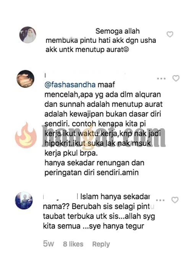Click the flame logo of the hangat.com watermark
This screenshot has height=272, width=193.
(26, 135)
